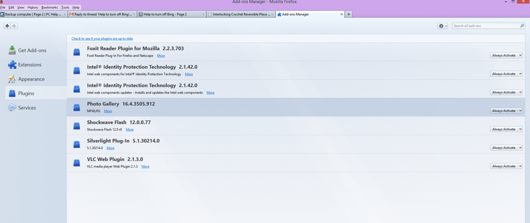
Task: Click plugin icon for Intel web components updater row
Action: pyautogui.click(x=77, y=89)
